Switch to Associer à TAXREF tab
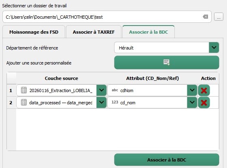227x168 pixels. click(x=93, y=32)
